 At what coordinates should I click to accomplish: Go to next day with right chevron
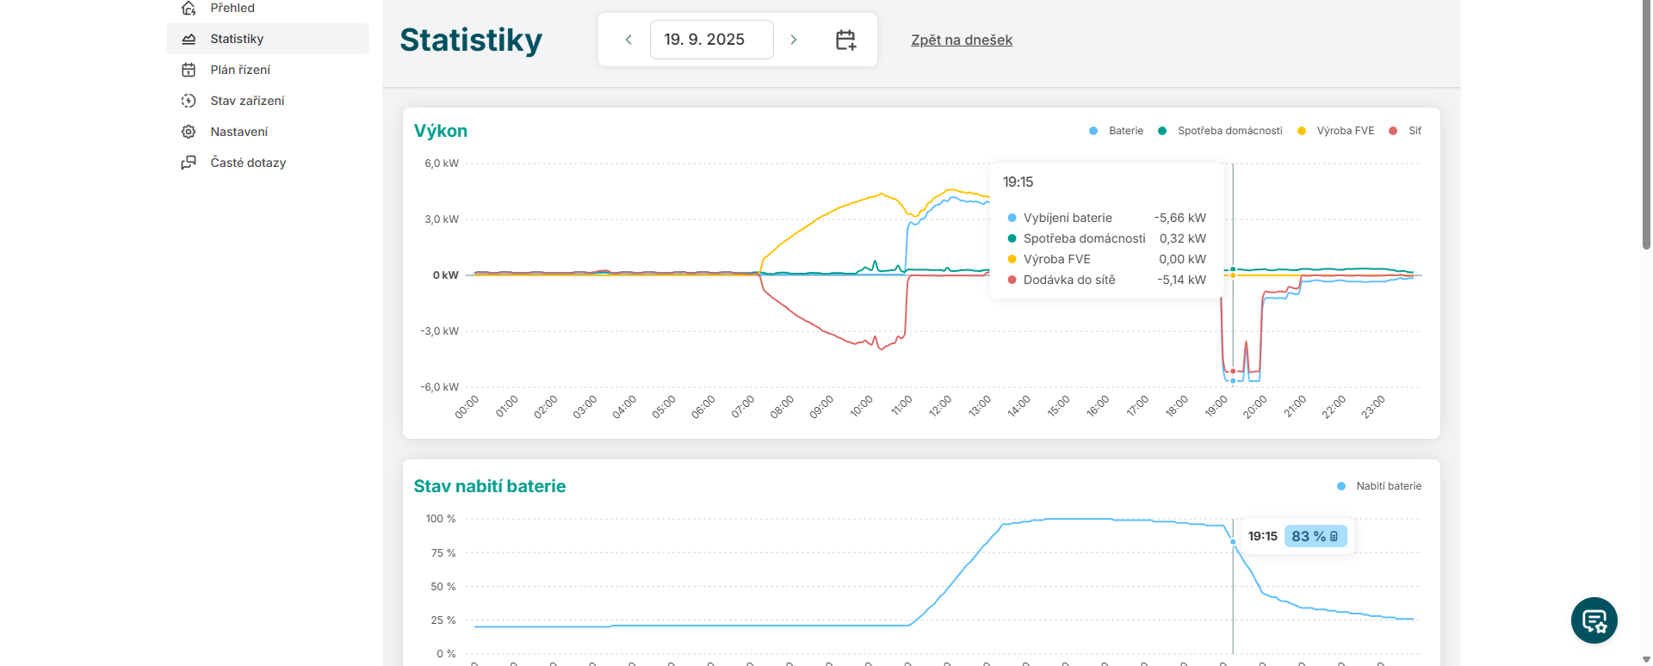(x=794, y=40)
